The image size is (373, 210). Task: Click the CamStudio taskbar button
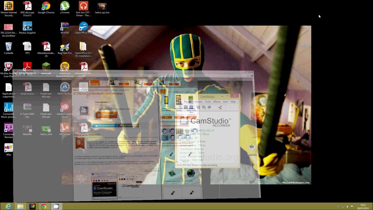(56, 206)
